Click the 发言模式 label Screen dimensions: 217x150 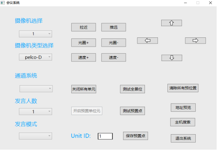tap(26, 124)
